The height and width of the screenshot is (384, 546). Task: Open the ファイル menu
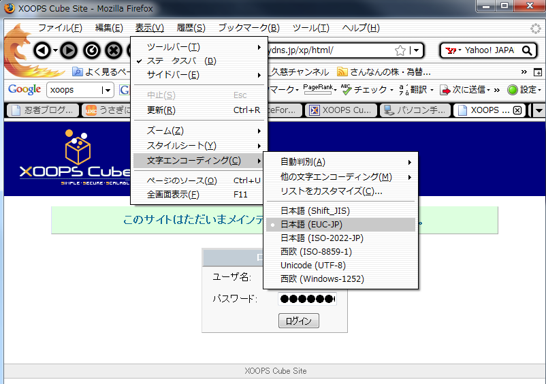(60, 28)
